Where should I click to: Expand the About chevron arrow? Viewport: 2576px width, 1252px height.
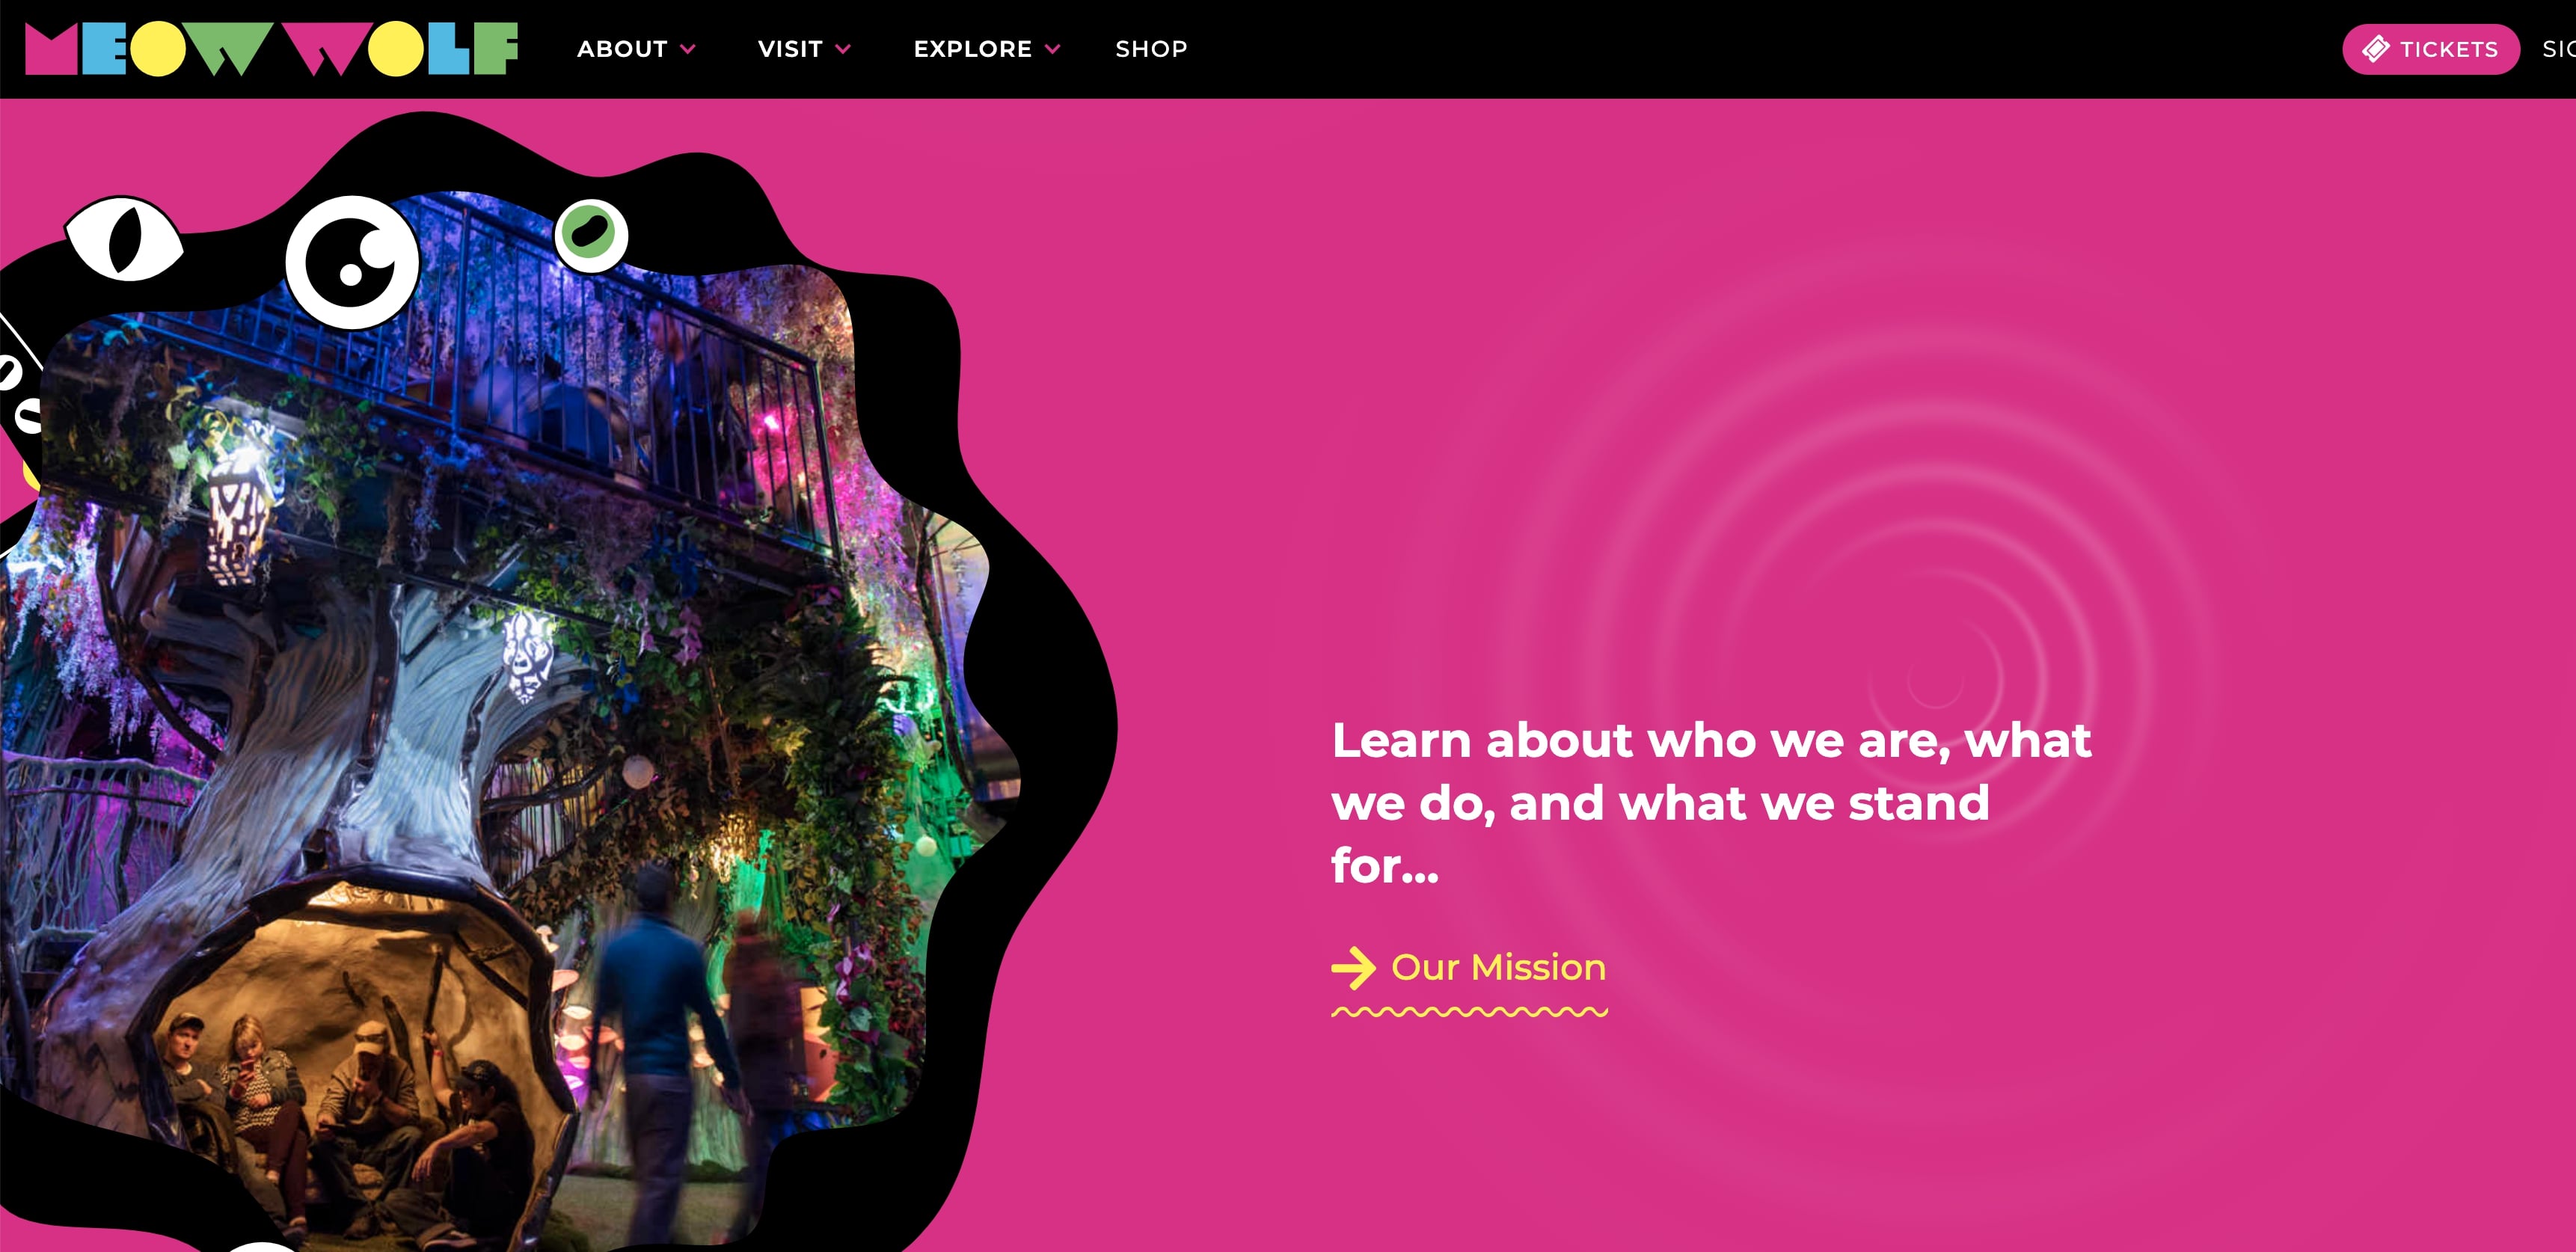[688, 49]
